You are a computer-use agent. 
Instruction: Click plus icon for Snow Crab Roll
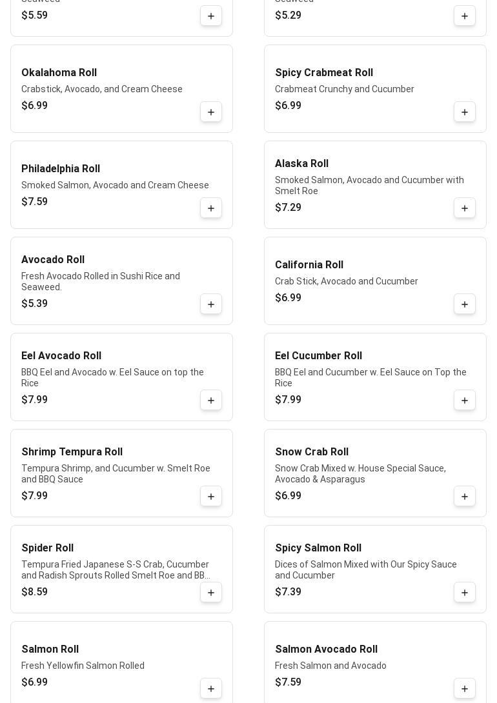tap(465, 497)
